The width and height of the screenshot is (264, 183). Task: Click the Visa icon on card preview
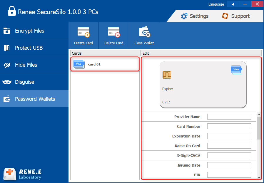[x=236, y=70]
